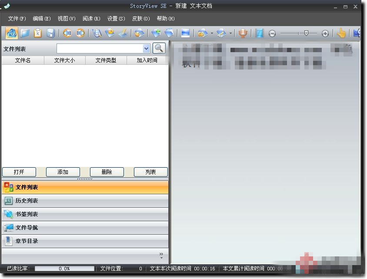Open the 帮助(H) menu
367x279 pixels.
(166, 19)
